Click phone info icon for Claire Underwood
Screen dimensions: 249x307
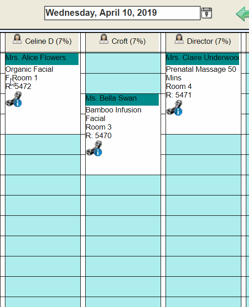[x=174, y=108]
